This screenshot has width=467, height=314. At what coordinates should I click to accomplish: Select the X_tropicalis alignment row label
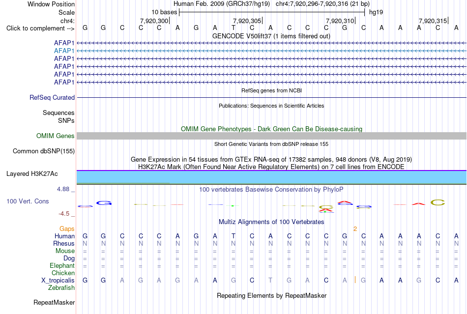[x=58, y=281]
